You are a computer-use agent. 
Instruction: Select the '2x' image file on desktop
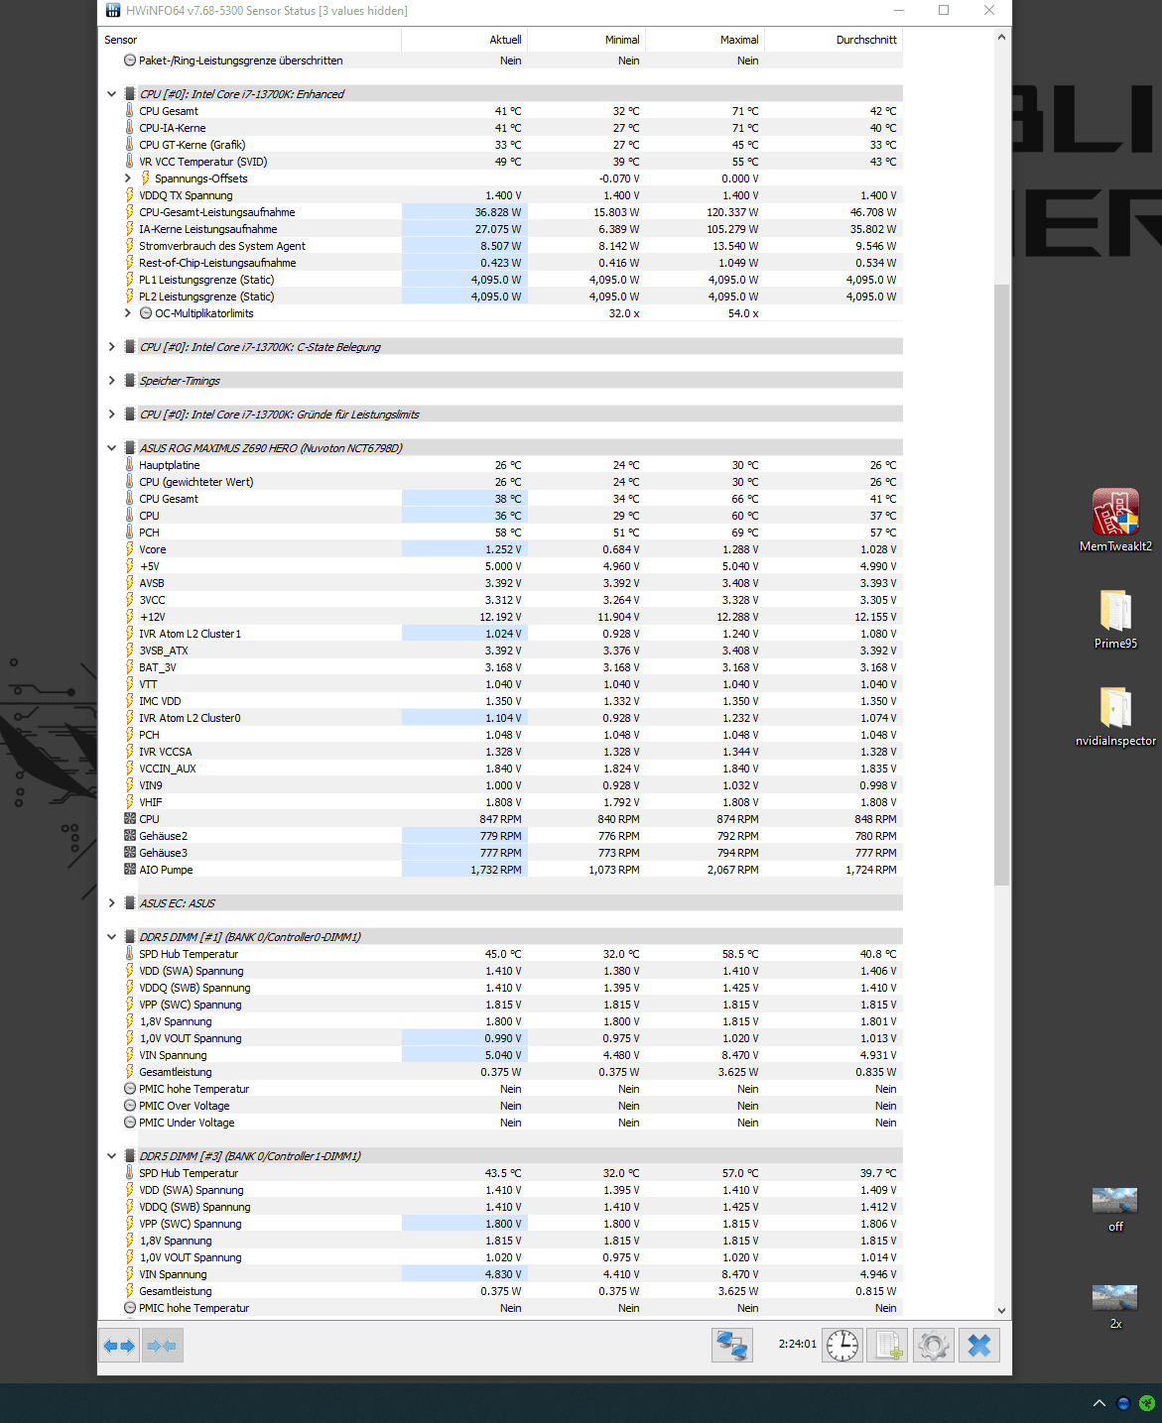[x=1115, y=1306]
